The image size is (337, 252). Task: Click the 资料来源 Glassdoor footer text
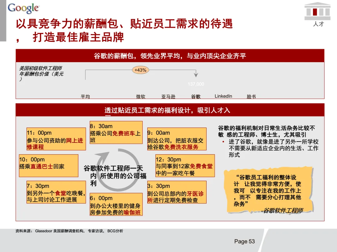pos(69,231)
